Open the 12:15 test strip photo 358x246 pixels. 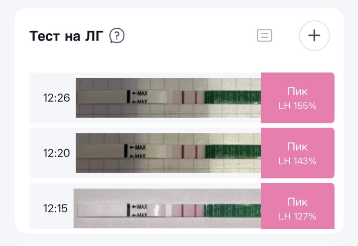167,208
